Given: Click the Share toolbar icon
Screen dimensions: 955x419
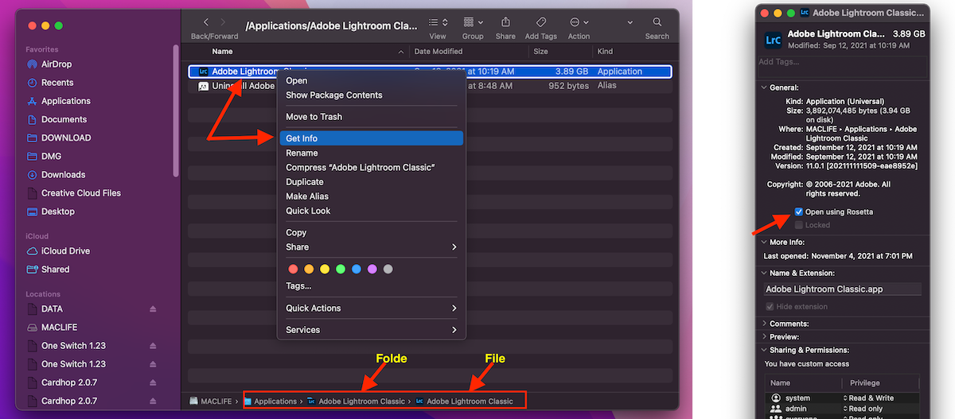Looking at the screenshot, I should point(505,22).
